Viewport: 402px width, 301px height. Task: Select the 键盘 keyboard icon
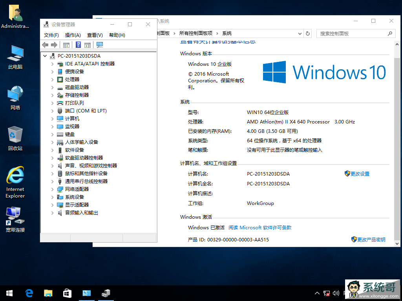pos(60,134)
